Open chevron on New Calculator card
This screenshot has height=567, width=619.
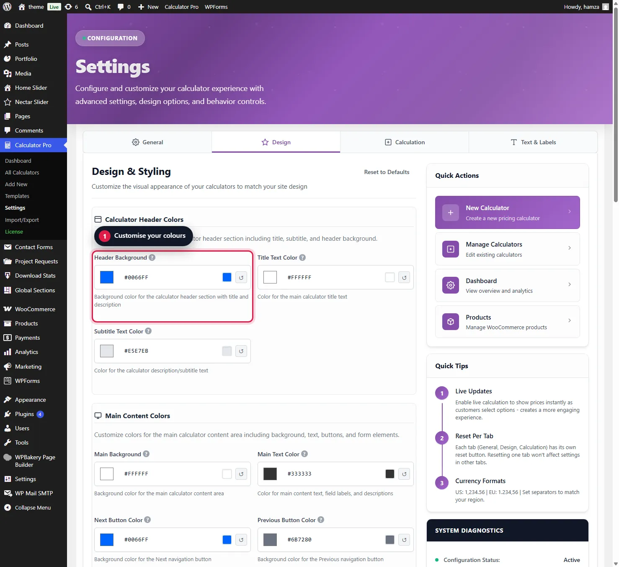(x=570, y=211)
